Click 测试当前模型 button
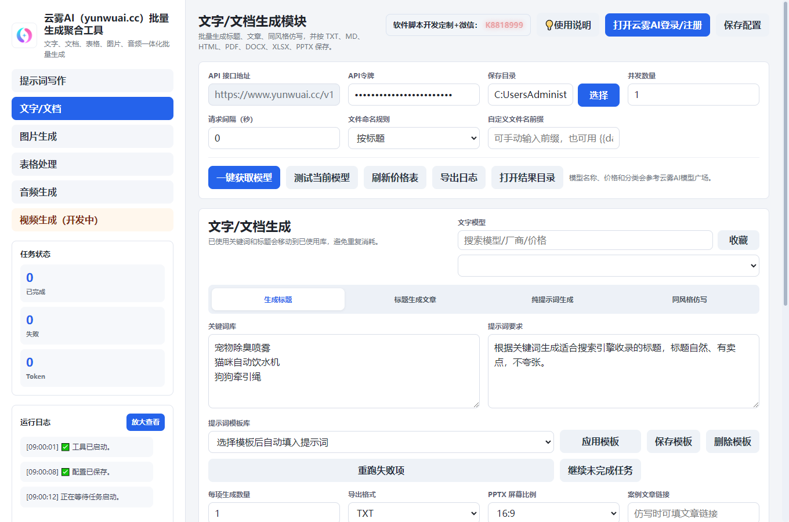 pos(322,177)
